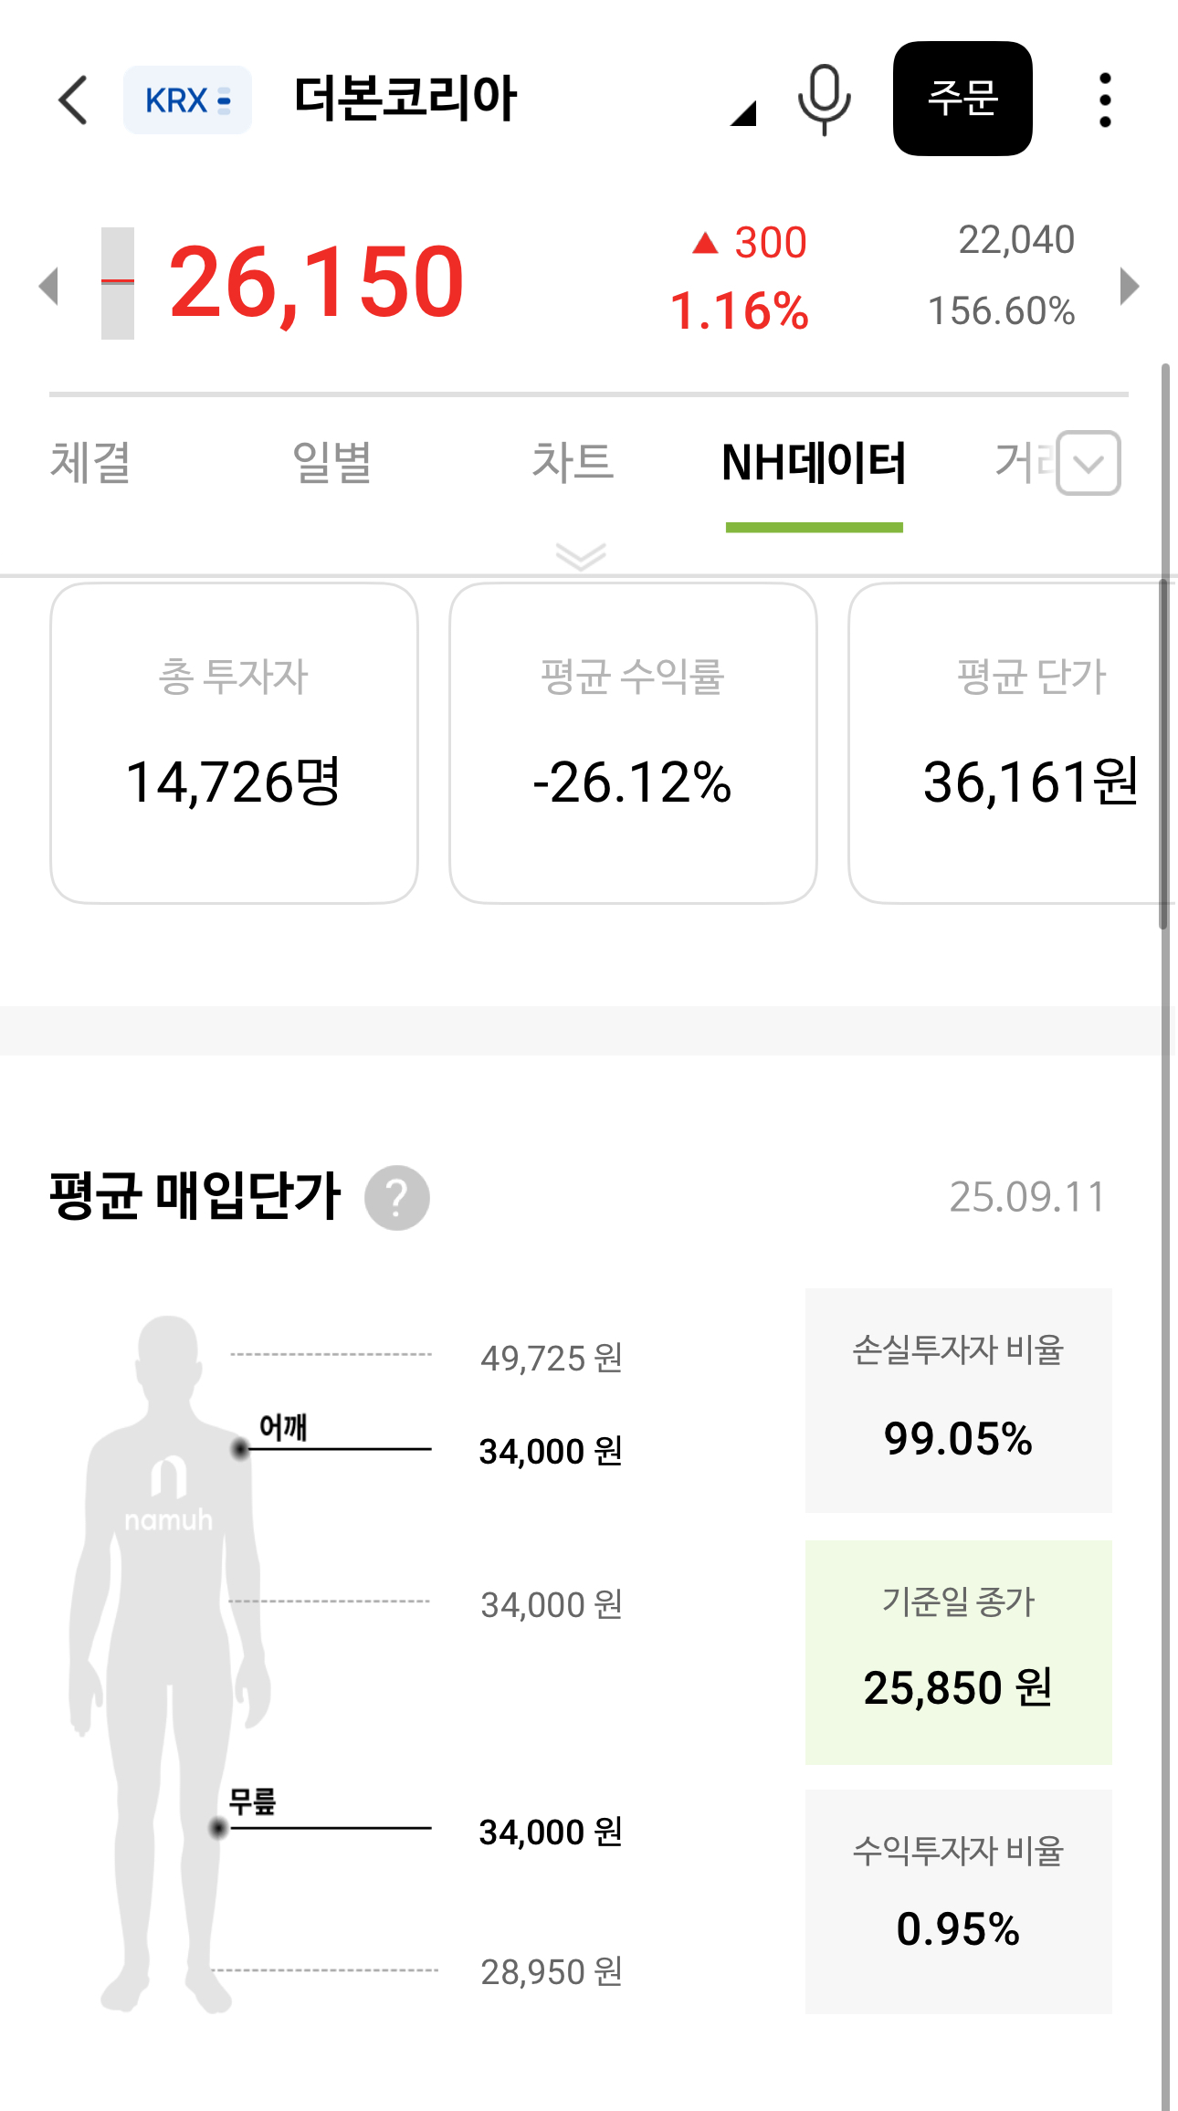The width and height of the screenshot is (1178, 2111).
Task: Tap the 평균 수익률 card
Action: pyautogui.click(x=633, y=743)
